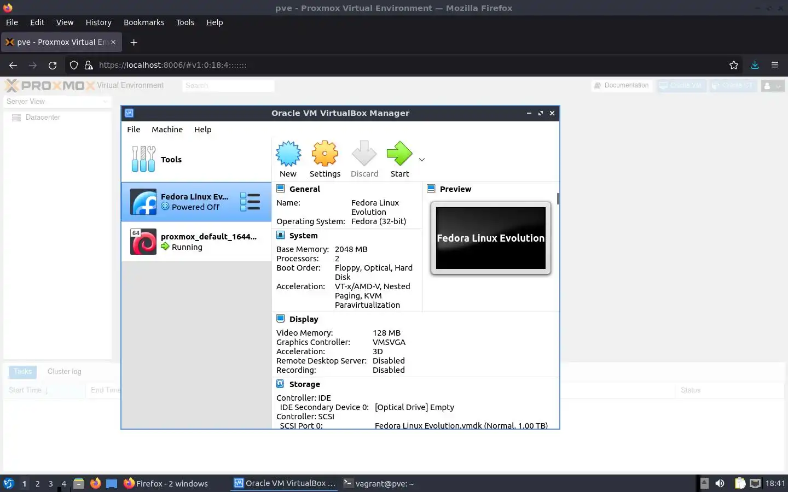
Task: Select the pve Proxmox browser tab
Action: pos(61,42)
